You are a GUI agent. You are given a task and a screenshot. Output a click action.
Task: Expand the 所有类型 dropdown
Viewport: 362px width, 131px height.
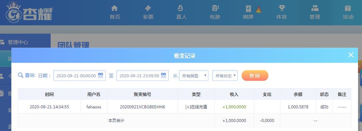click(x=194, y=76)
